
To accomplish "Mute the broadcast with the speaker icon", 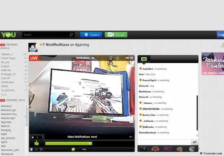I will [131, 137].
